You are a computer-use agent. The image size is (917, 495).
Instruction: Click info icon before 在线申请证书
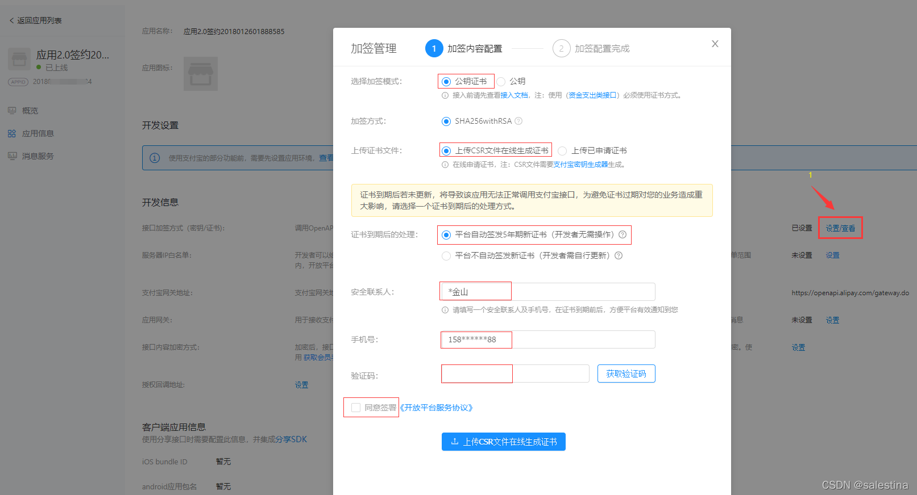coord(445,165)
